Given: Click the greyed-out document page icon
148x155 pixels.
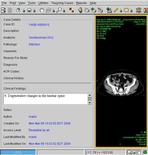Looking at the screenshot, I should coord(10,10).
